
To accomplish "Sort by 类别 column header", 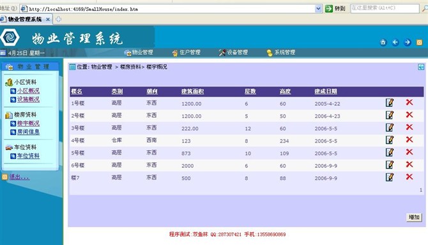I will [117, 92].
